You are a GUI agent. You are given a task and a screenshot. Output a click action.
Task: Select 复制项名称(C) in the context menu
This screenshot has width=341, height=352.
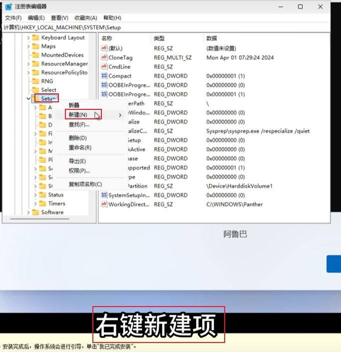click(85, 184)
